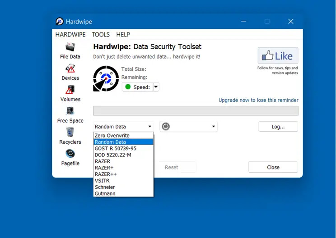The width and height of the screenshot is (336, 238).
Task: Choose the RAZER option without plus signs
Action: click(x=123, y=161)
